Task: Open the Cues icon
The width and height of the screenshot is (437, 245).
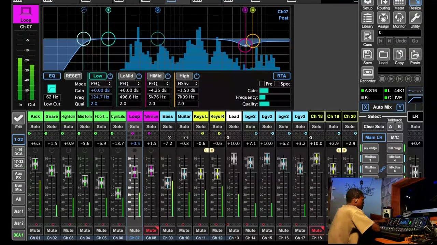Action: pos(367,36)
